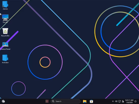
Task: Select the This PC desktop icon
Action: (x=5, y=19)
